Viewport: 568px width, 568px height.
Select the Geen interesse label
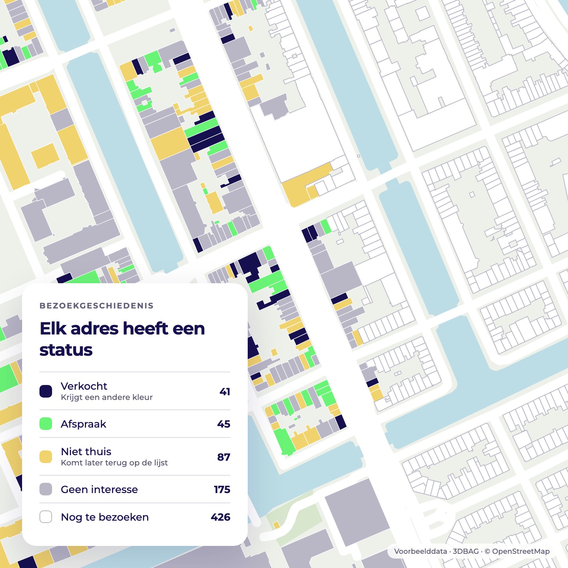coord(99,490)
